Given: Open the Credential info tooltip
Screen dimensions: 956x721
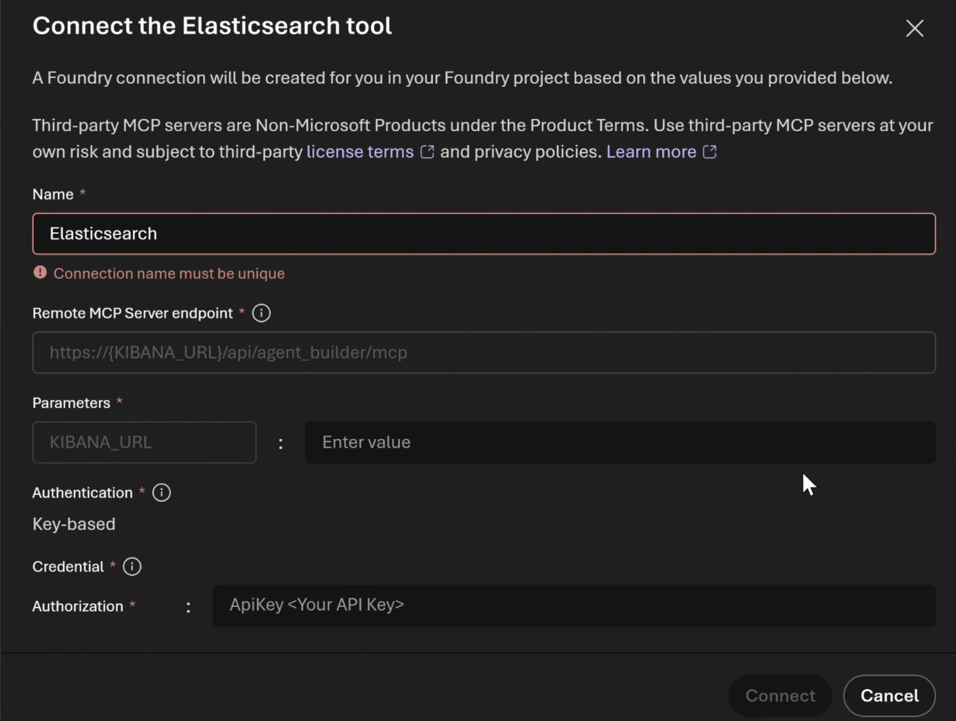Looking at the screenshot, I should (132, 566).
